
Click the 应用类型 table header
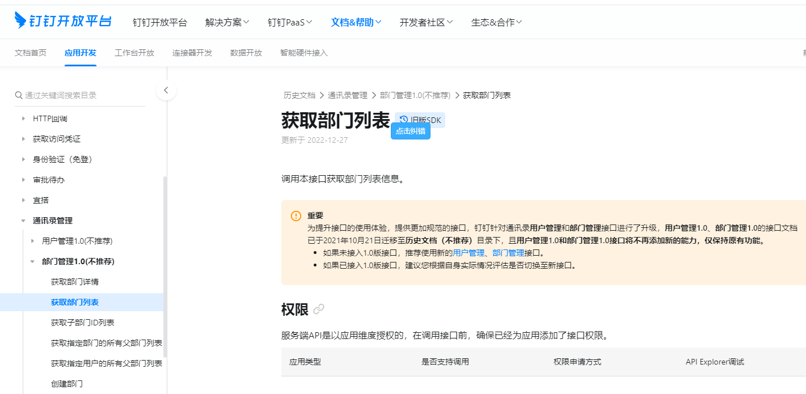(305, 362)
